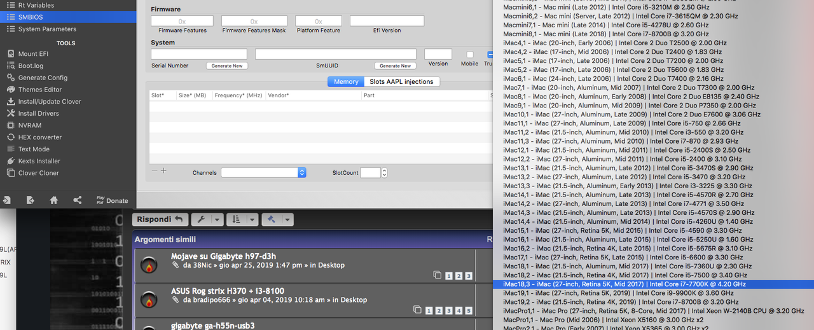
Task: Click the Firmware Features Mask field
Action: [254, 21]
